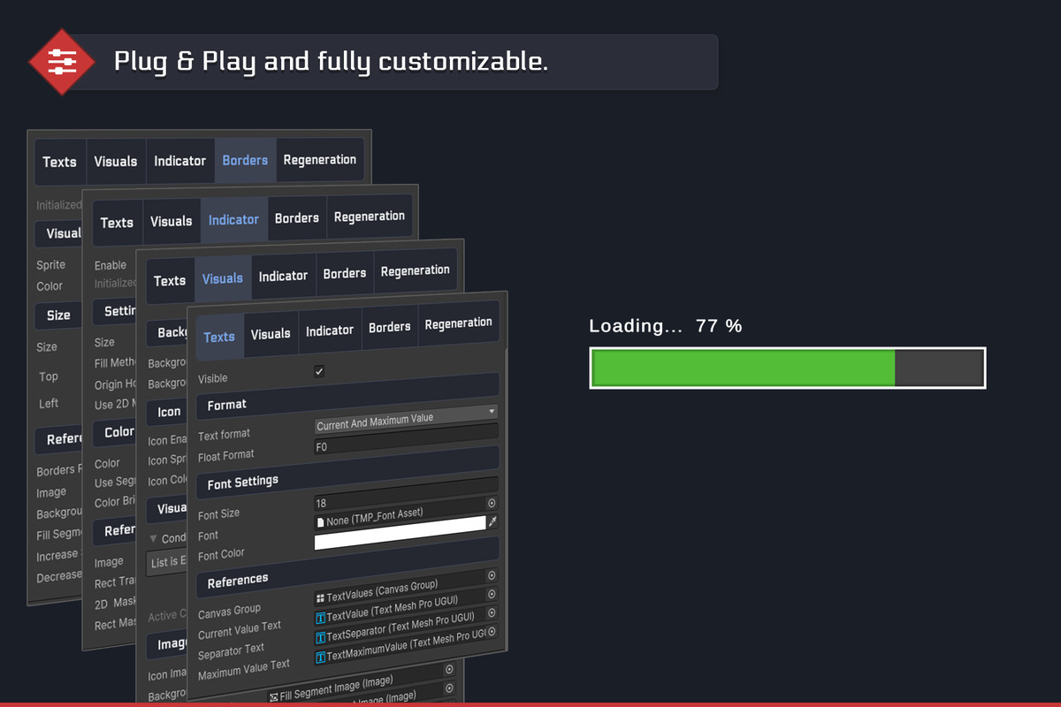Click the Separator Text label

231,652
